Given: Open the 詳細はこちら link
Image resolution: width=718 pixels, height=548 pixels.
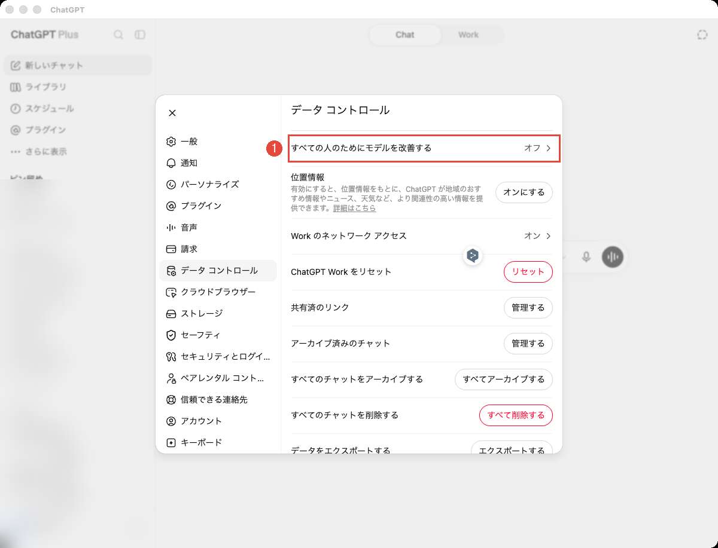Looking at the screenshot, I should tap(355, 209).
